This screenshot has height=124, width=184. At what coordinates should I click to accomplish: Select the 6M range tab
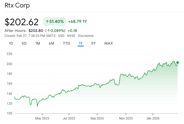[x=51, y=43]
